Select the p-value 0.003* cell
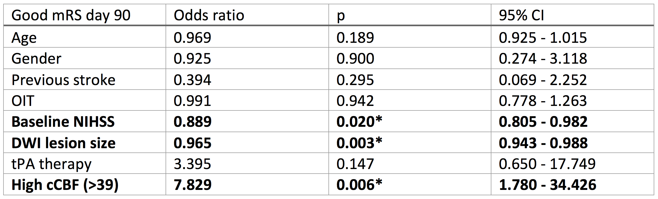 click(x=359, y=143)
